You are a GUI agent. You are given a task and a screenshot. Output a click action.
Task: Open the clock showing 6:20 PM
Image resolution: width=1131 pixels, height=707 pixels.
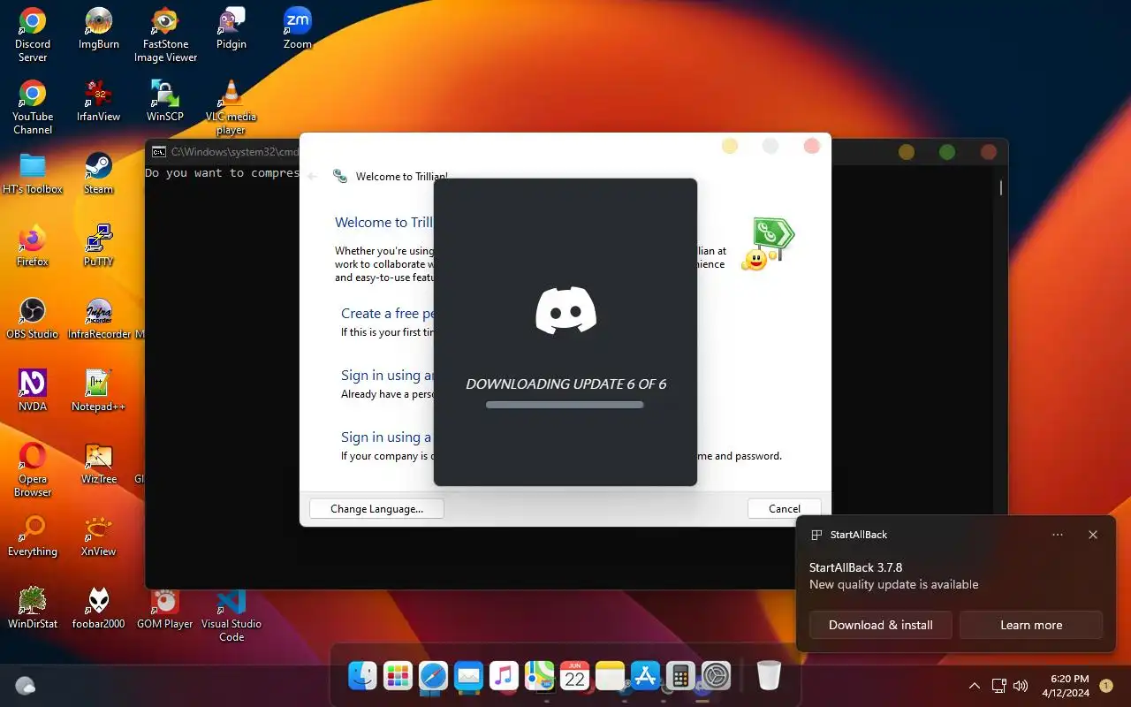(1066, 685)
